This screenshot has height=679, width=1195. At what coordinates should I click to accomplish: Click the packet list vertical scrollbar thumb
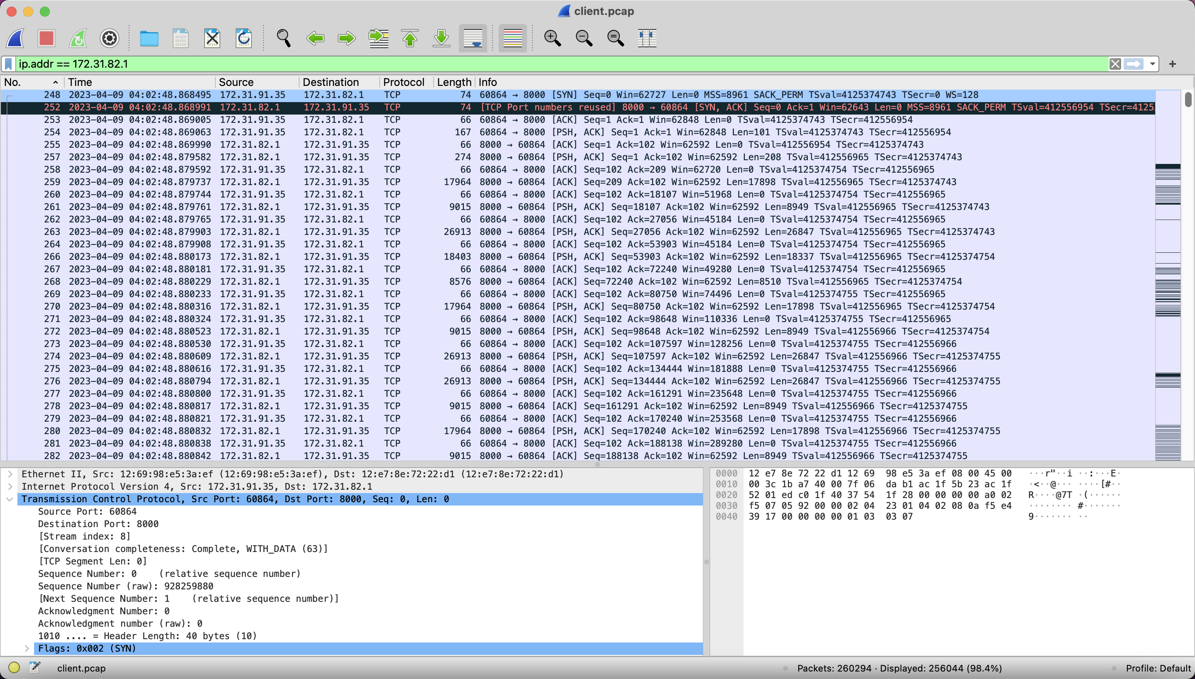pos(1188,99)
